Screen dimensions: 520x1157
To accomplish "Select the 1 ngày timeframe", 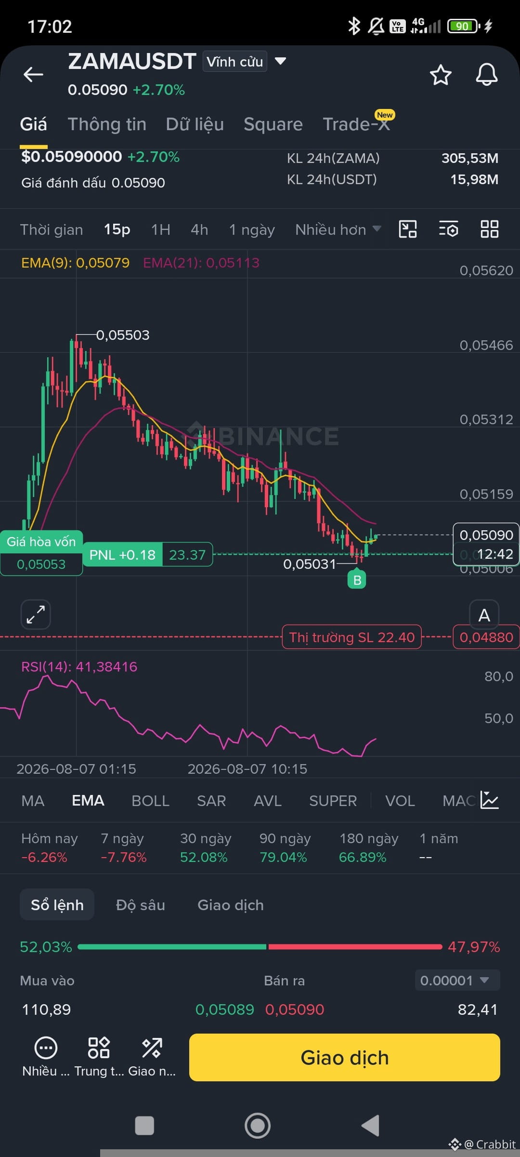I will pos(252,229).
